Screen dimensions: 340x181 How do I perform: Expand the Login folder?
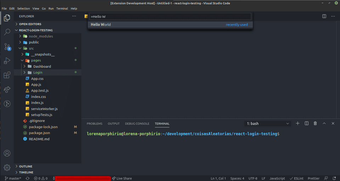point(38,72)
